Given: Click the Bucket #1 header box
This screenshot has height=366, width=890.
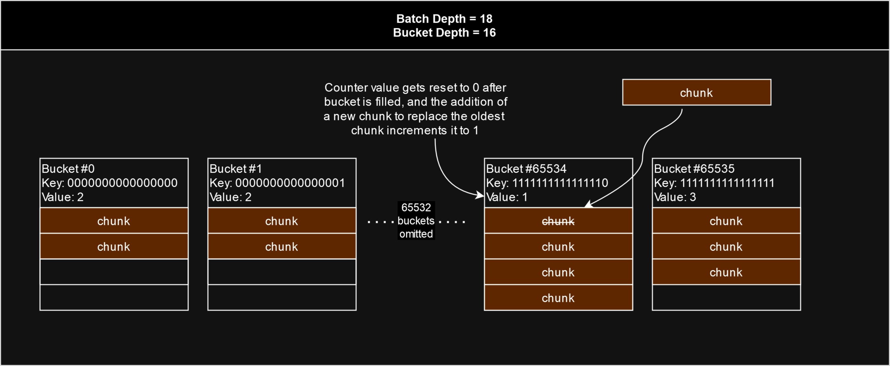Looking at the screenshot, I should point(282,183).
